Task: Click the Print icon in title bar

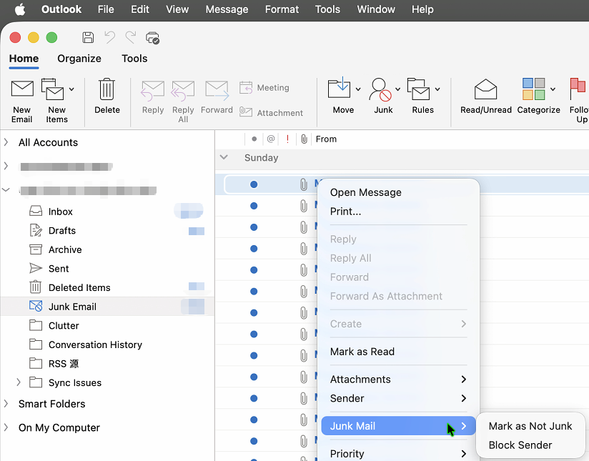Action: pos(152,37)
